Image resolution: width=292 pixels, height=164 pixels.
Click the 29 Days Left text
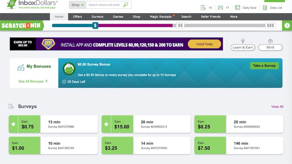(76, 82)
